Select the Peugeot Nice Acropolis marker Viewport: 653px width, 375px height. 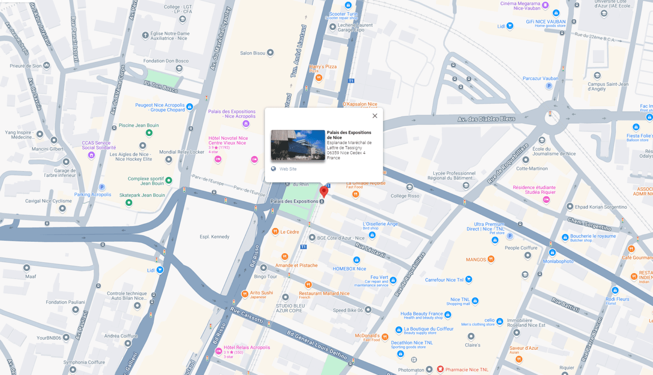pos(190,107)
